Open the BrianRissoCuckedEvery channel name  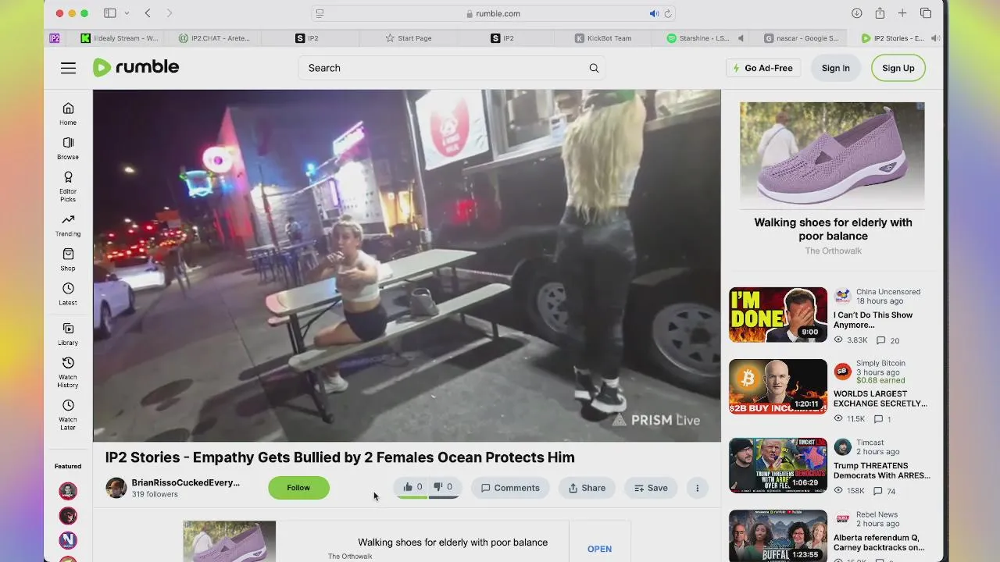pos(186,482)
